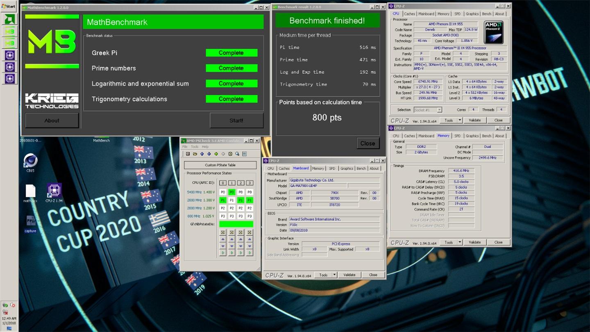Select the capture desktop icon
590x332 pixels.
point(30,224)
